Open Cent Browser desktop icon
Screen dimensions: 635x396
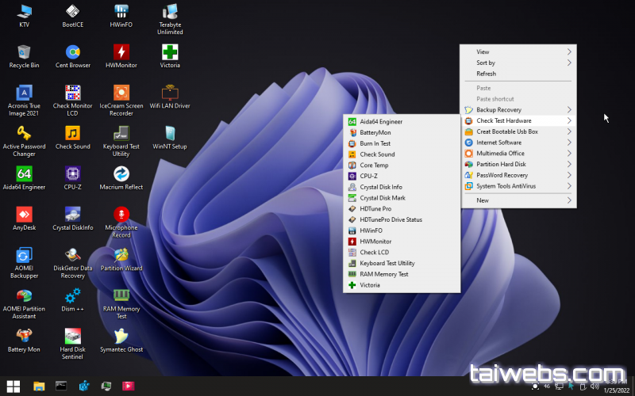[x=72, y=54]
